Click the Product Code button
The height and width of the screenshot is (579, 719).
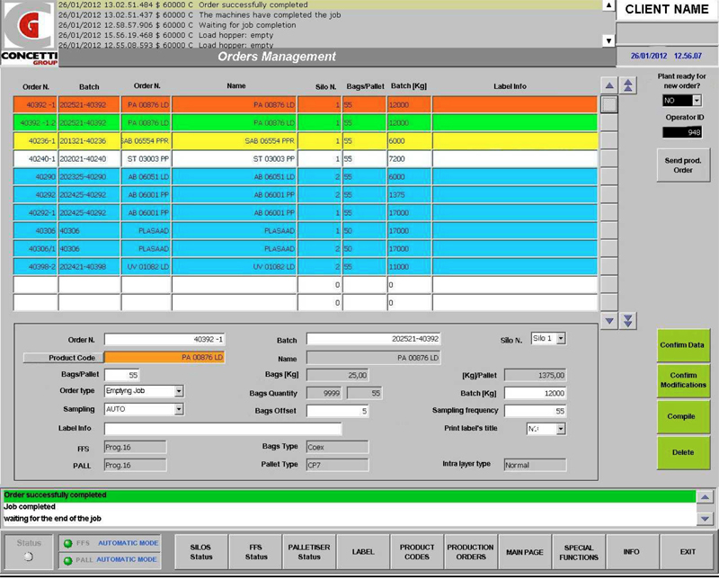tap(64, 358)
